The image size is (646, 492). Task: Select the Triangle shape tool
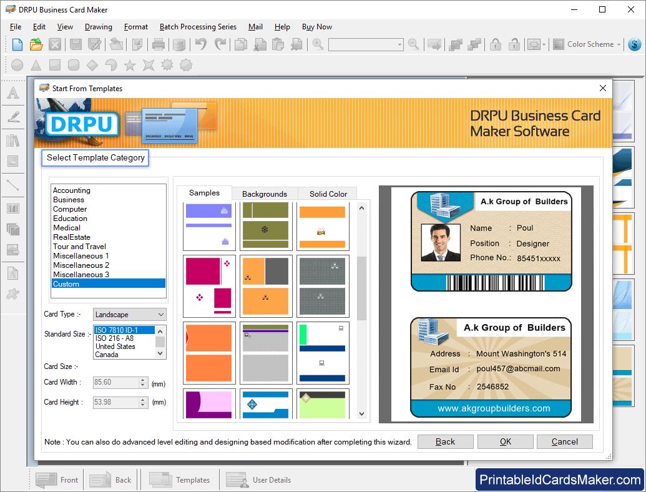(36, 65)
